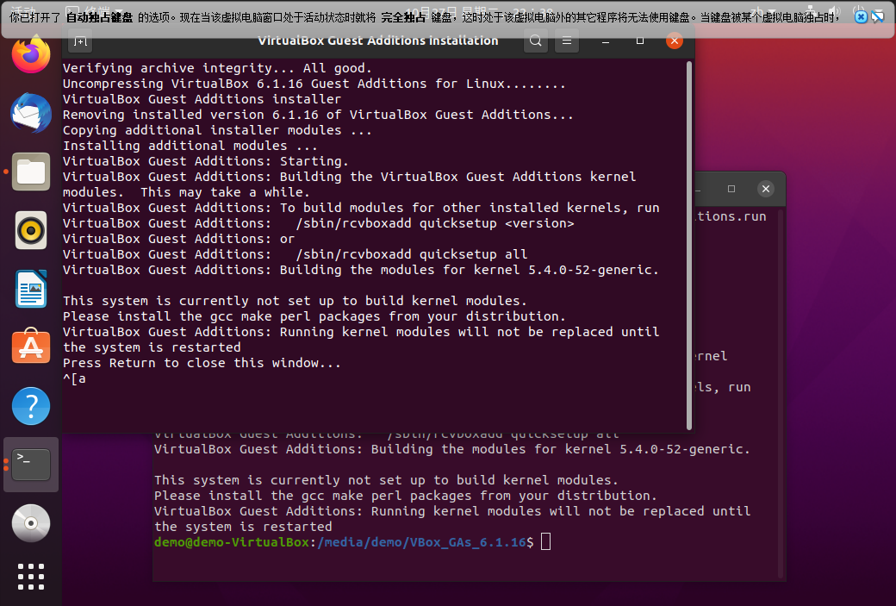
Task: Click '/sbin/rcvboxadd quicksetup <version>' text
Action: point(435,223)
